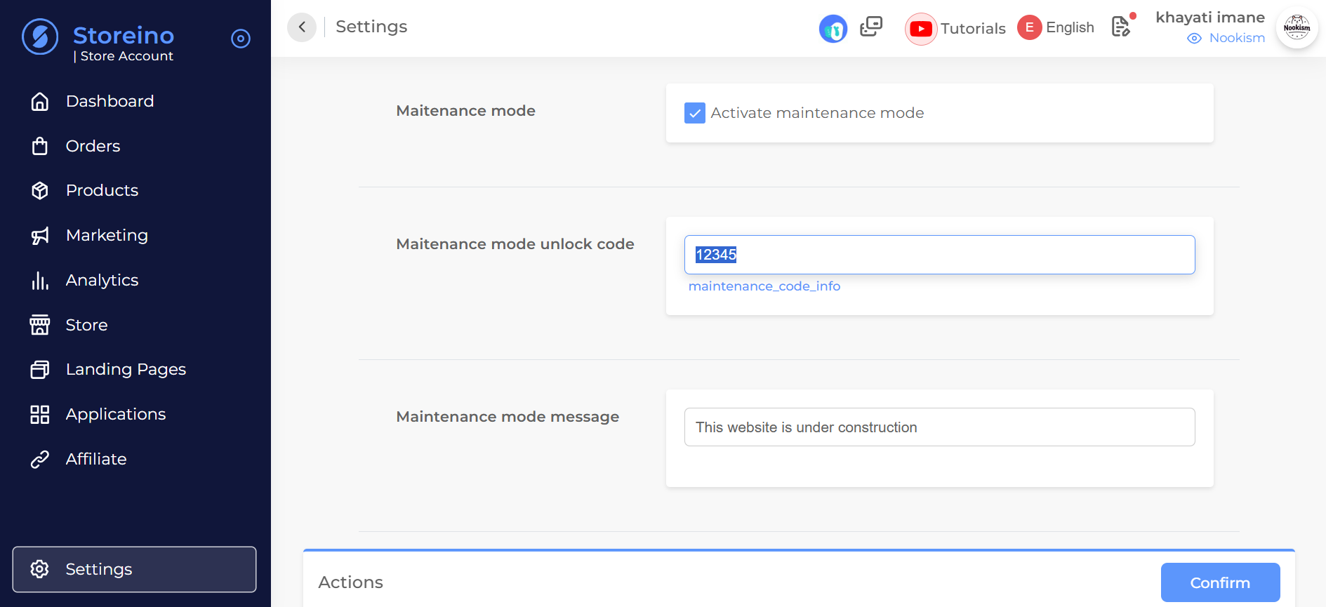Click the maintenance mode message field
The width and height of the screenshot is (1326, 607).
pos(939,427)
